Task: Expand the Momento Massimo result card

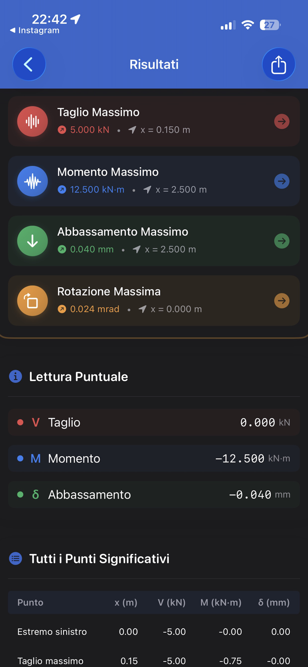Action: point(282,181)
